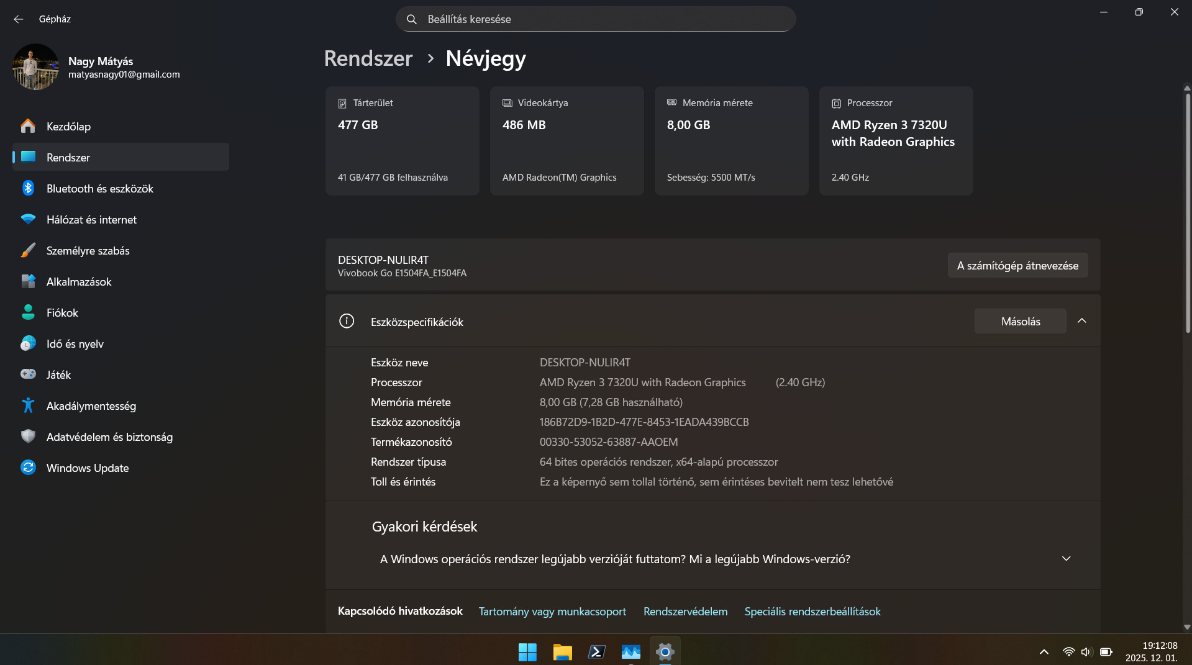Open the Videokártya 486 MB card

click(x=566, y=141)
